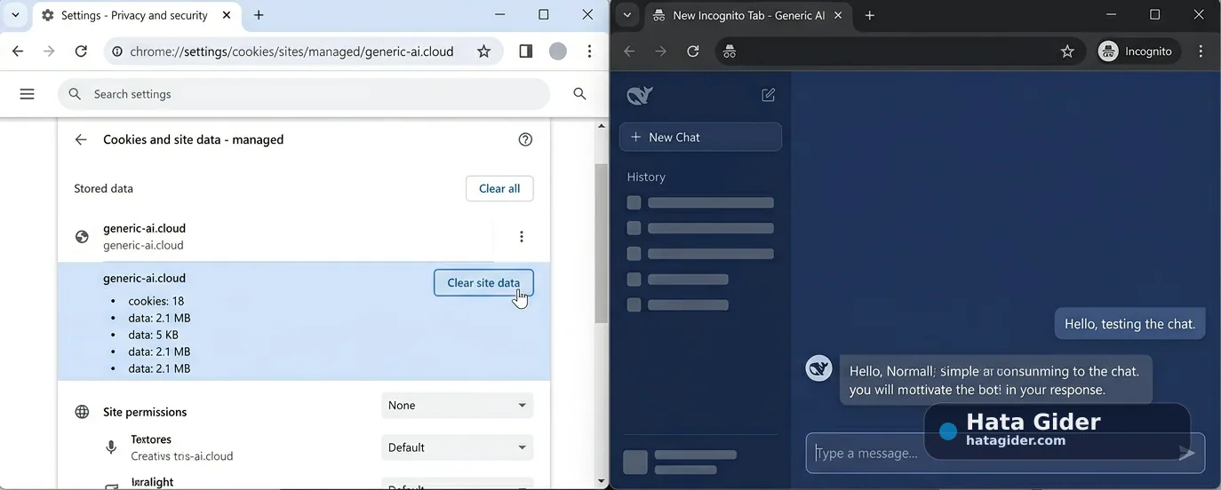Viewport: 1221px width, 490px height.
Task: Click the generic-ai.cloud globe icon
Action: point(82,236)
